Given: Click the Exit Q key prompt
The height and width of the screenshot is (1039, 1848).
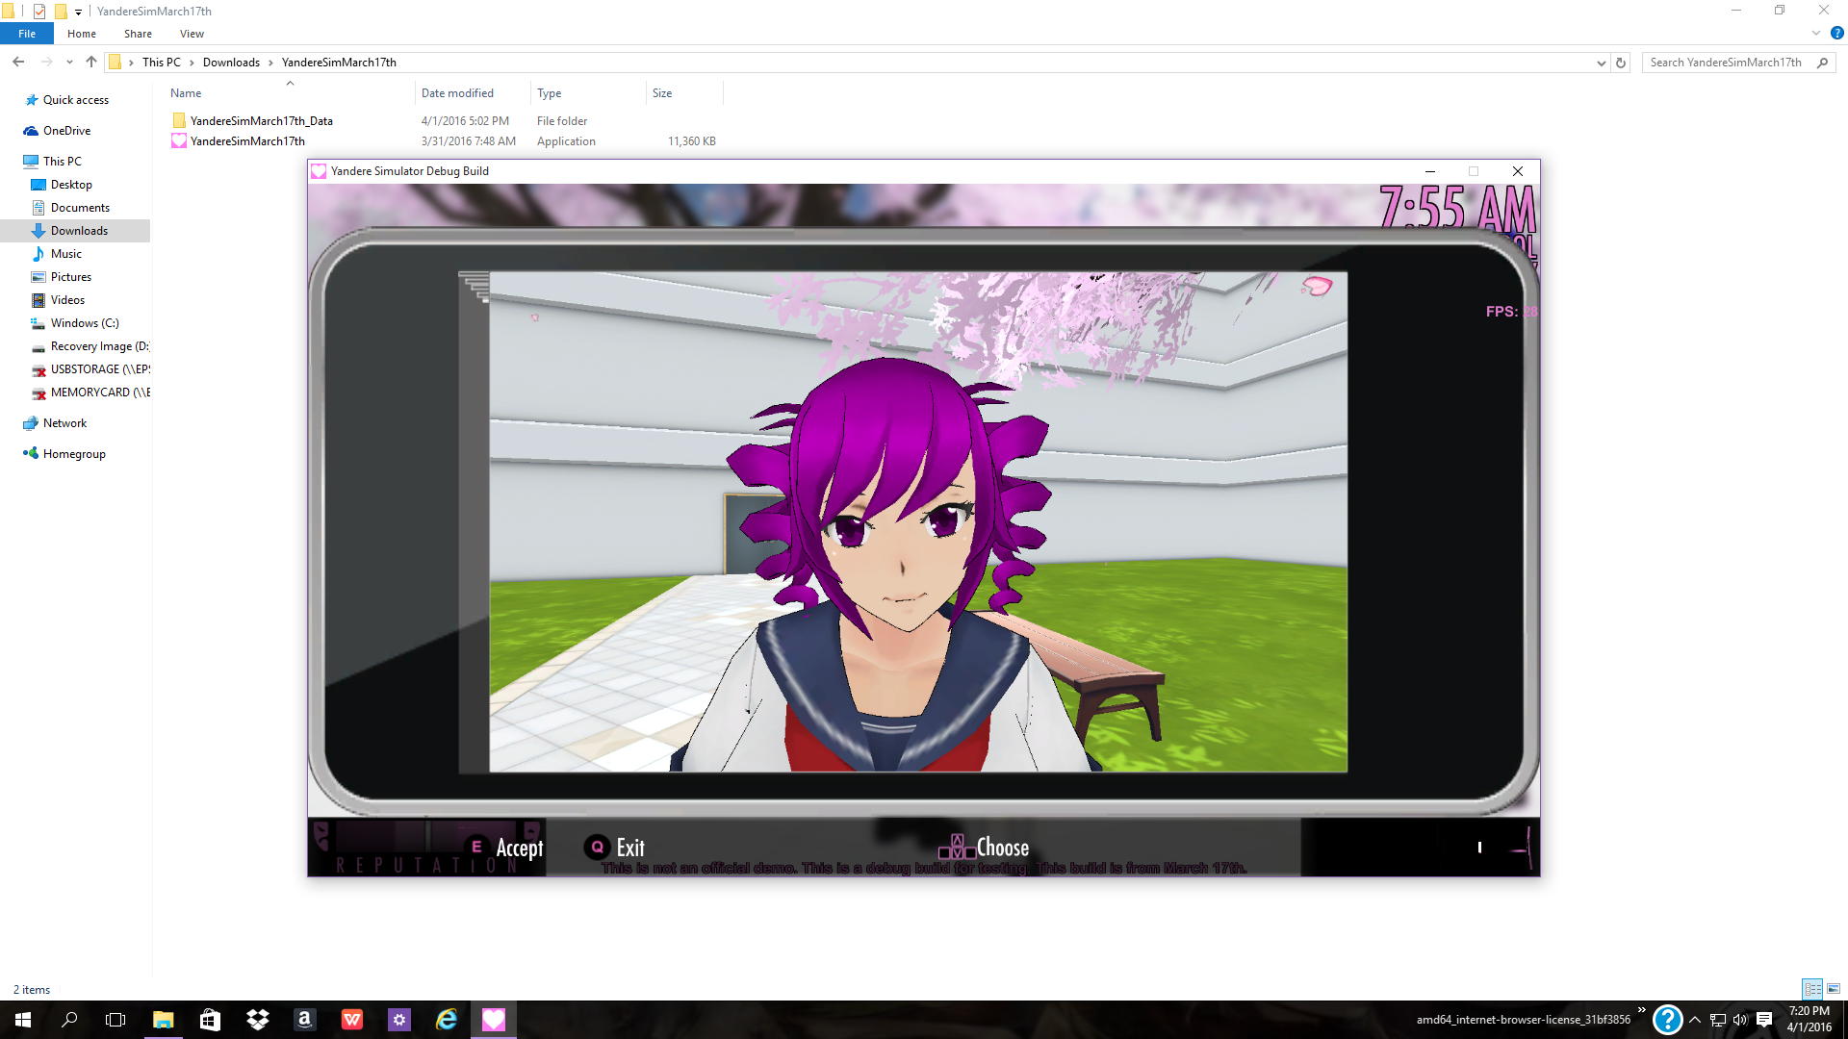Looking at the screenshot, I should (615, 848).
